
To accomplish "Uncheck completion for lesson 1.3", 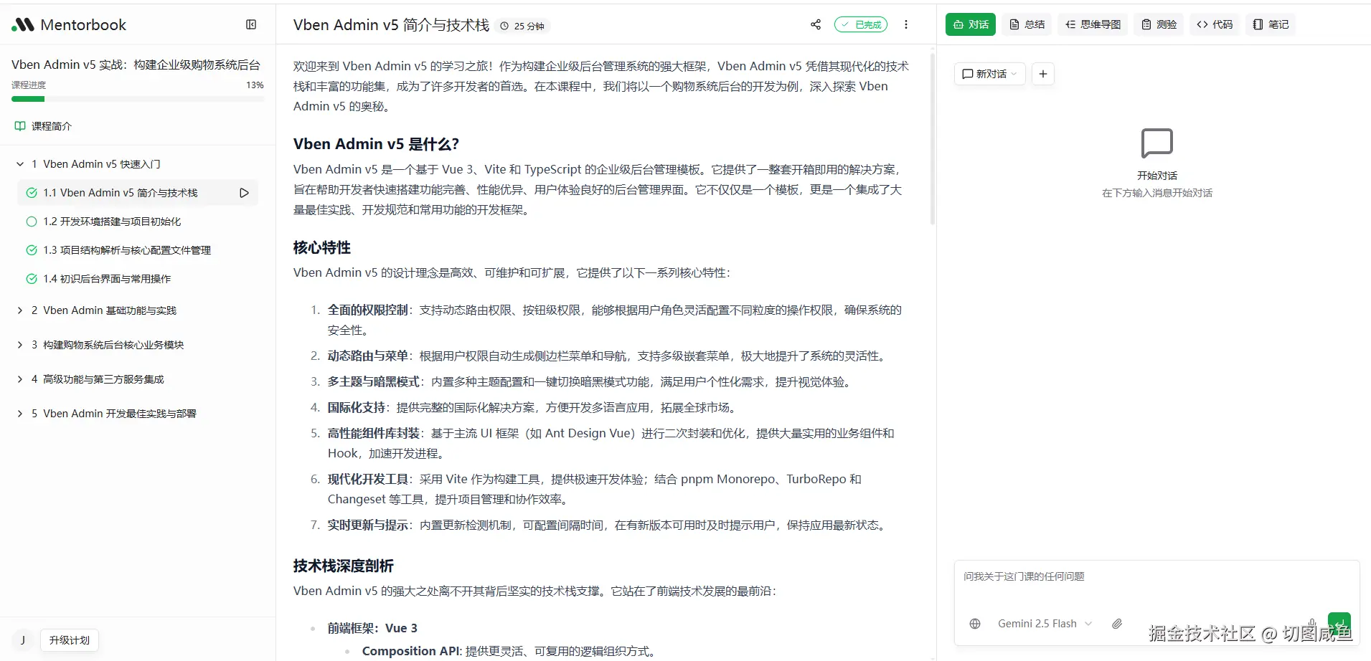I will 31,249.
